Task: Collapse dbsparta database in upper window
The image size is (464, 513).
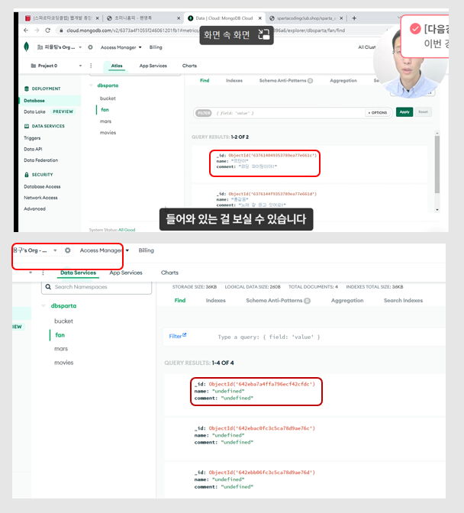Action: [x=91, y=85]
